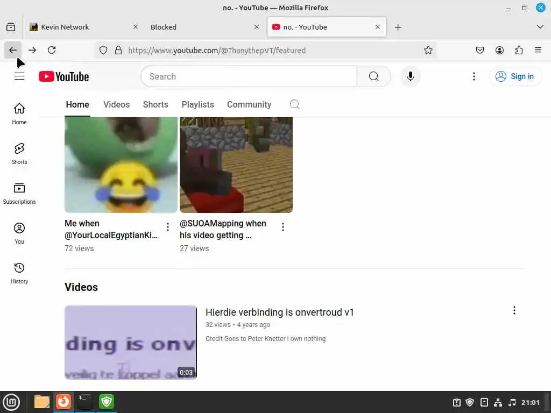Toggle the YouTube guide hamburger menu
The image size is (551, 413).
19,76
